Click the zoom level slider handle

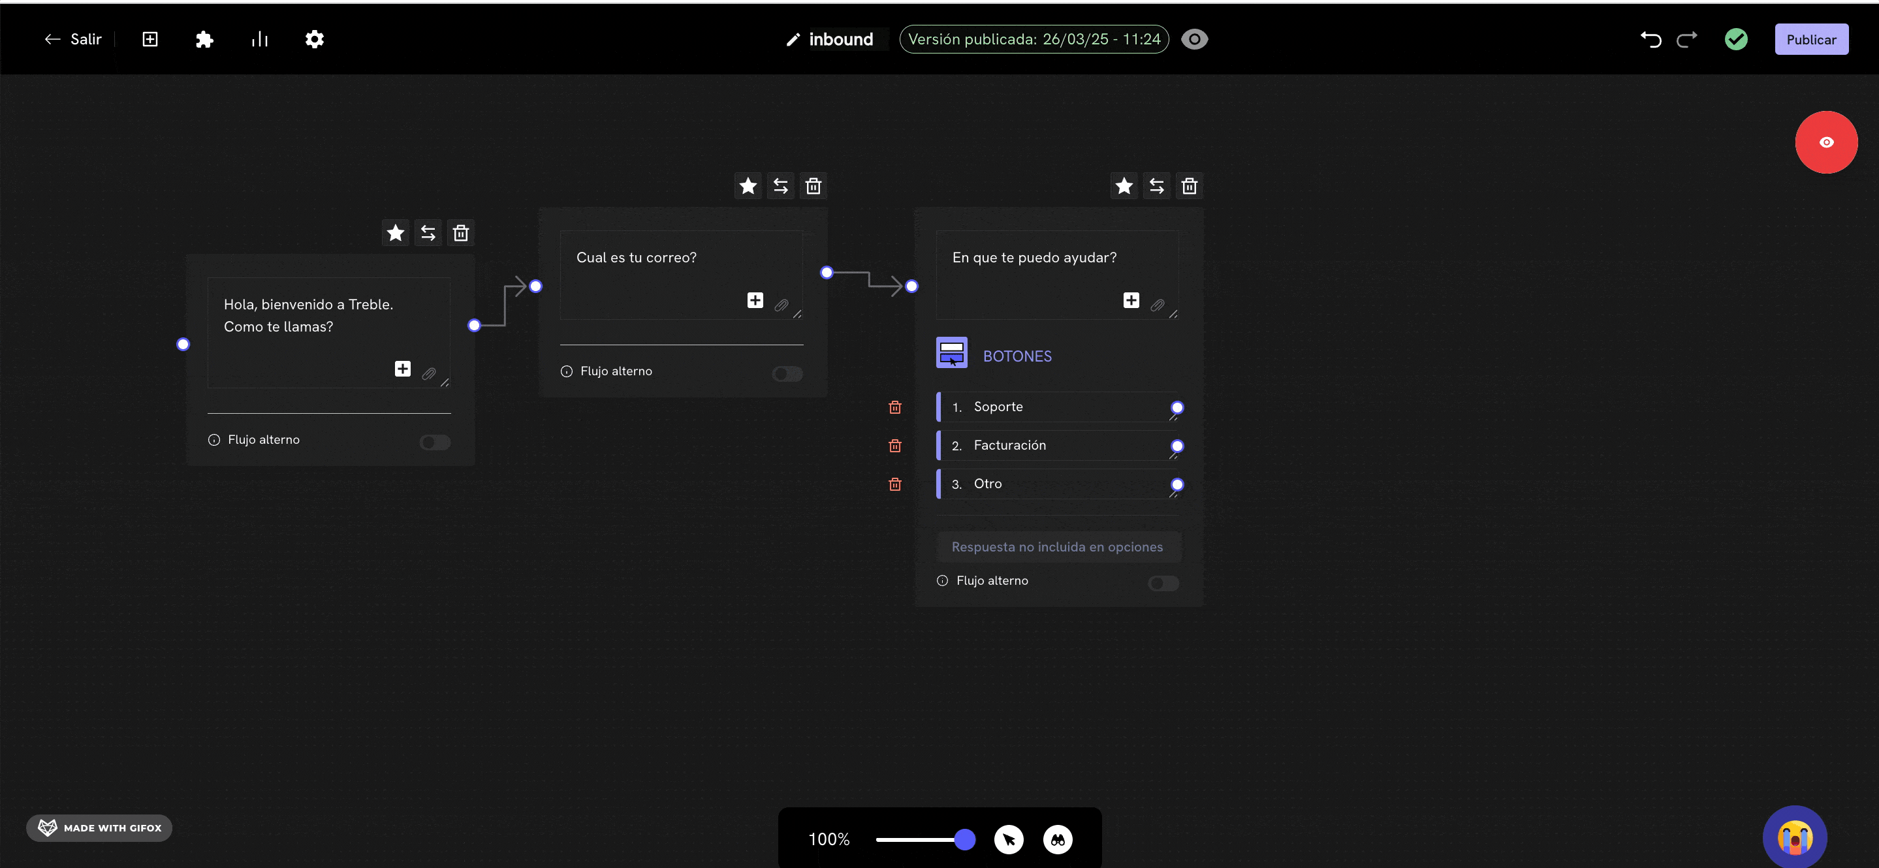(964, 839)
